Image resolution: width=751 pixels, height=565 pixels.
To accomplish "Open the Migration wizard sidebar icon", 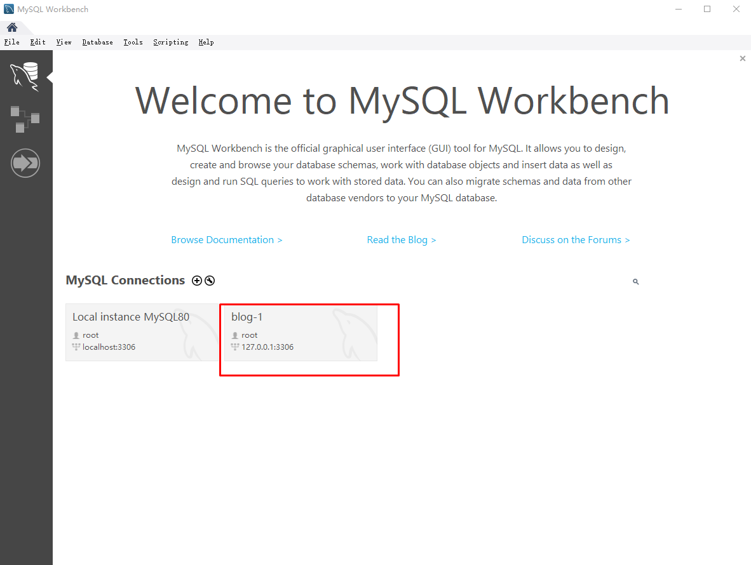I will [25, 163].
